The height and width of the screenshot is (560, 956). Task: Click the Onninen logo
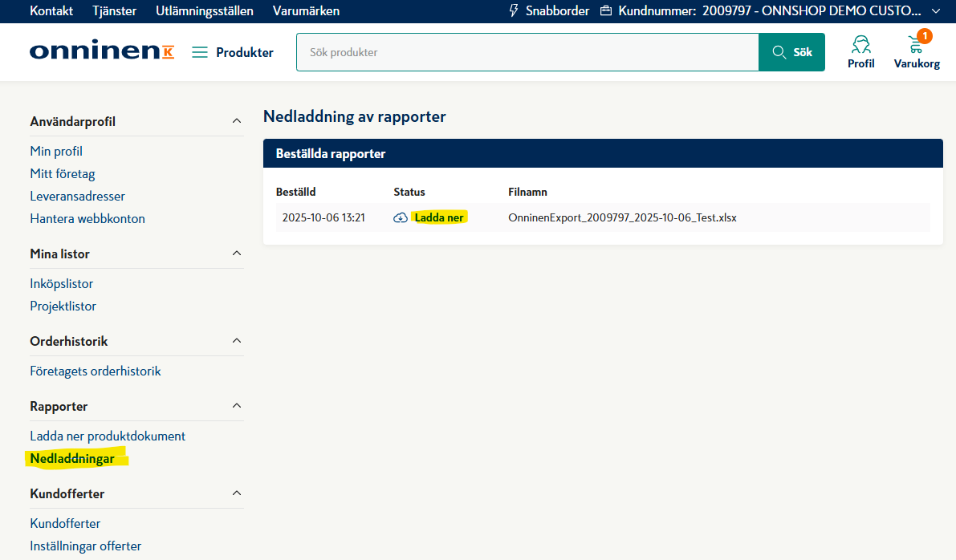pos(102,50)
